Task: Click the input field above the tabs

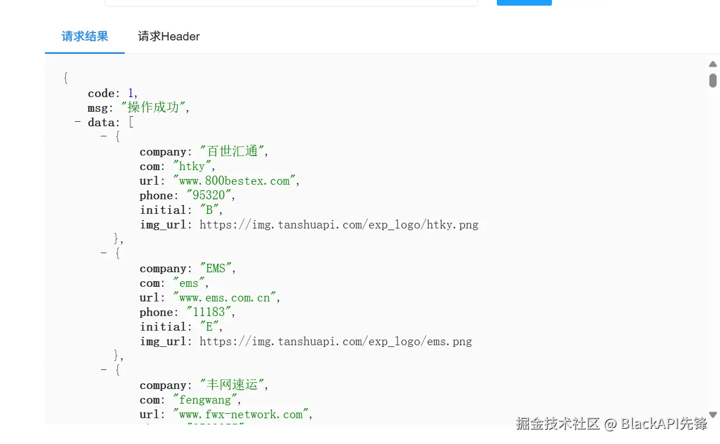Action: click(291, 2)
